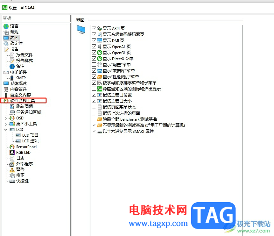Click the disk icon beside 外部程序
This screenshot has width=274, height=236.
(x=12, y=164)
